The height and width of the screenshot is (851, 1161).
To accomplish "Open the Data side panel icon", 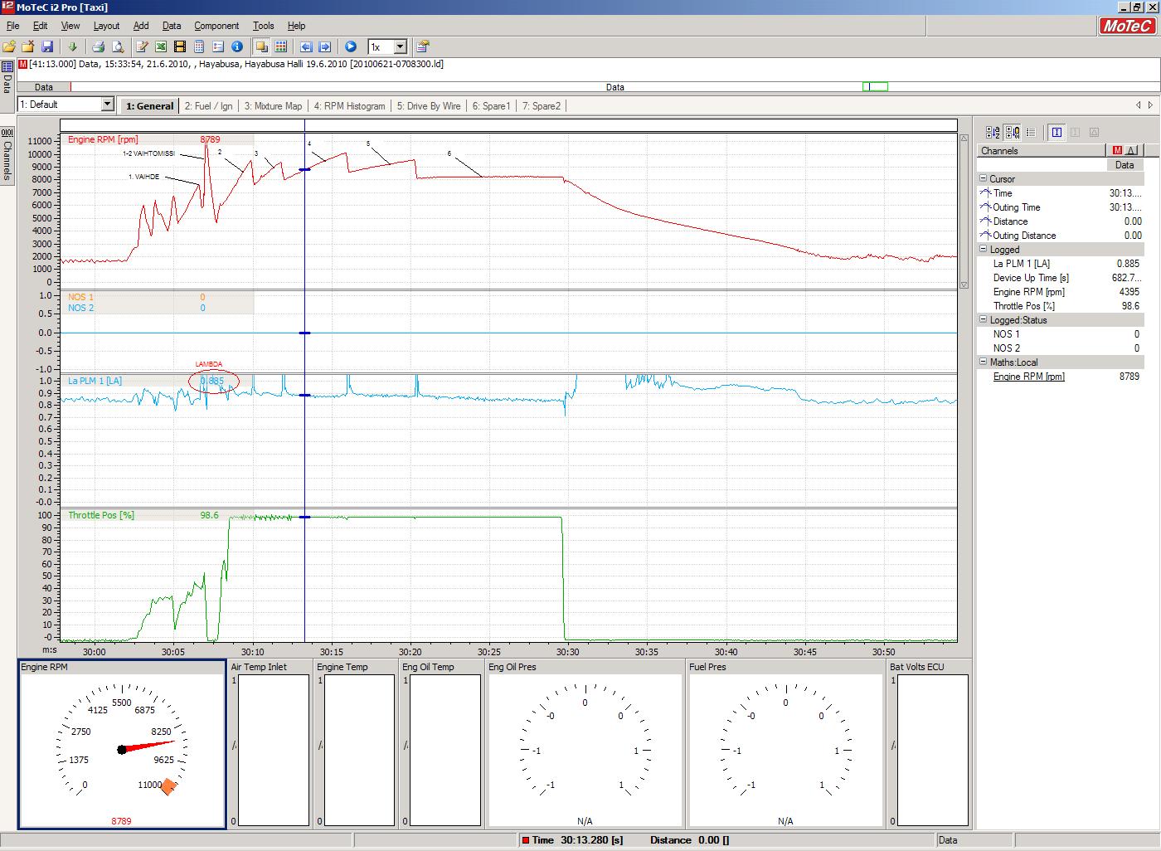I will pos(7,67).
